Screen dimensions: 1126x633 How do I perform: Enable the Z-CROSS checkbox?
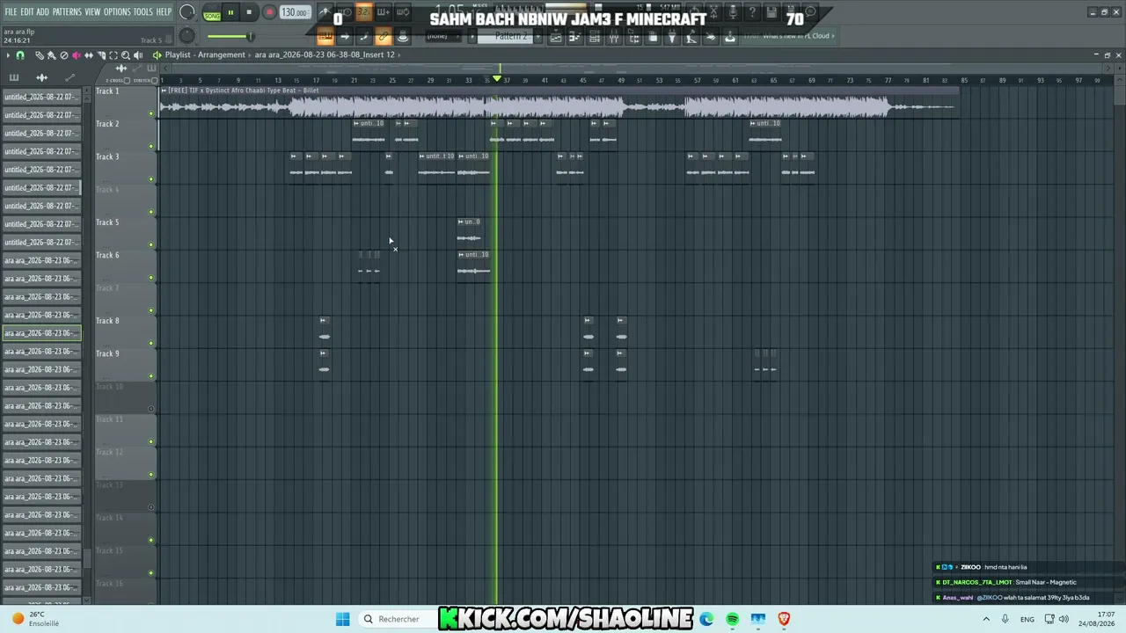click(127, 81)
